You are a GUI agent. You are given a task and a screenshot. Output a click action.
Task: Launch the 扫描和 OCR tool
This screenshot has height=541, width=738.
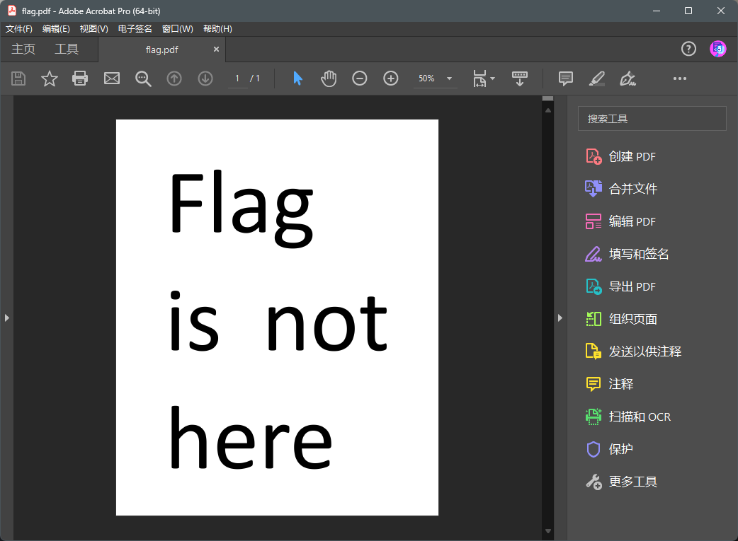pyautogui.click(x=639, y=417)
